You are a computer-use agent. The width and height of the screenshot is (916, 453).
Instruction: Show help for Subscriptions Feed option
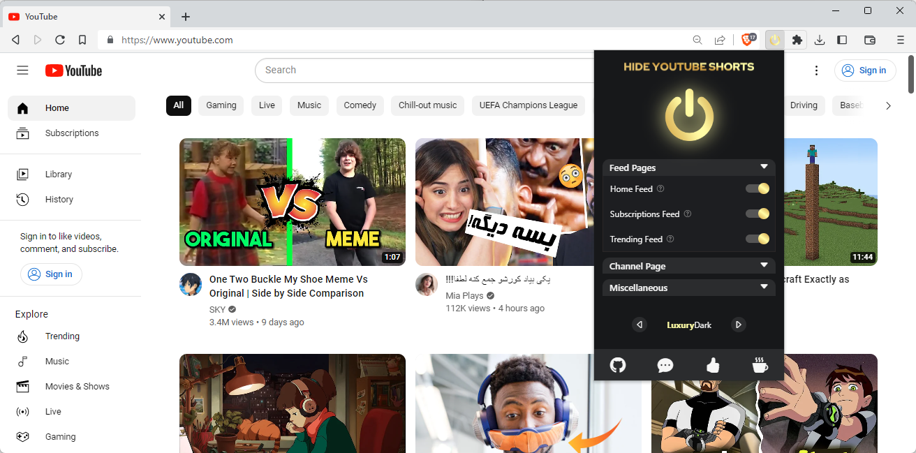point(688,214)
